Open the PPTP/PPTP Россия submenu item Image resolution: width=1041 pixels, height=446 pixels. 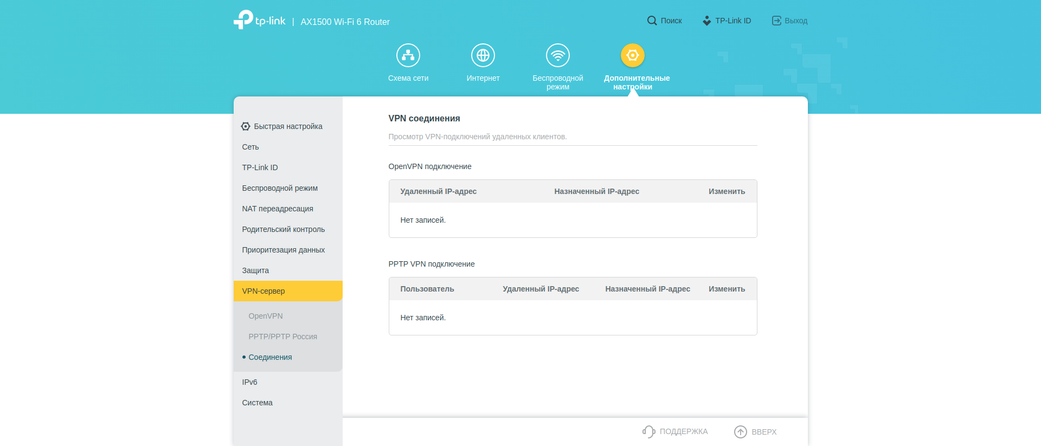point(282,337)
